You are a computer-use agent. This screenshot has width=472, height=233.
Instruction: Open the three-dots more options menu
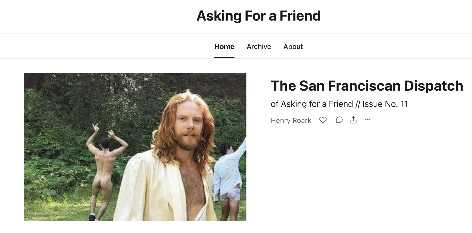tap(367, 119)
